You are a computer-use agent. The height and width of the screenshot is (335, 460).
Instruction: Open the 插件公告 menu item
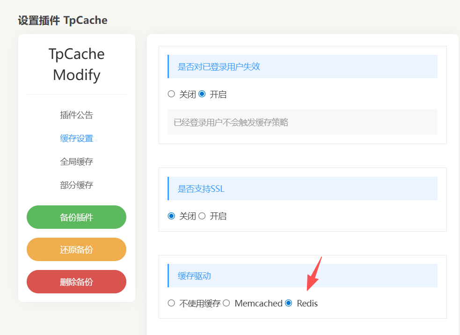click(x=77, y=115)
